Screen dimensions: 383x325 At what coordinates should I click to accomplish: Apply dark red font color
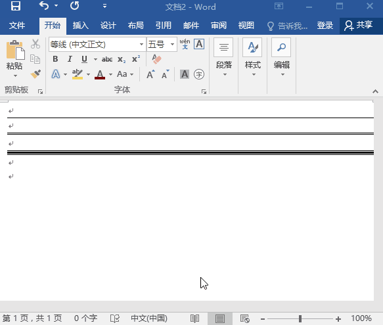pos(100,74)
